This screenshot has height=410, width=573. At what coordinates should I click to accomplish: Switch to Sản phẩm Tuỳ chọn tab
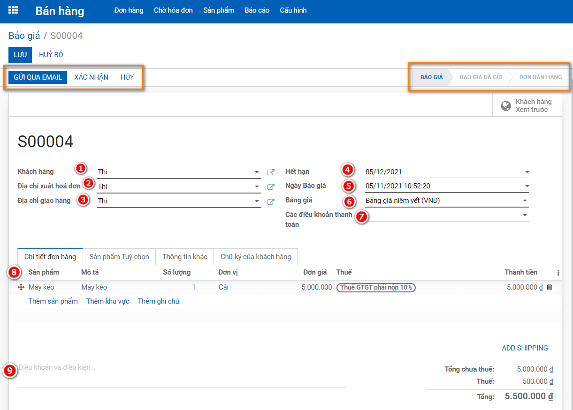(119, 257)
